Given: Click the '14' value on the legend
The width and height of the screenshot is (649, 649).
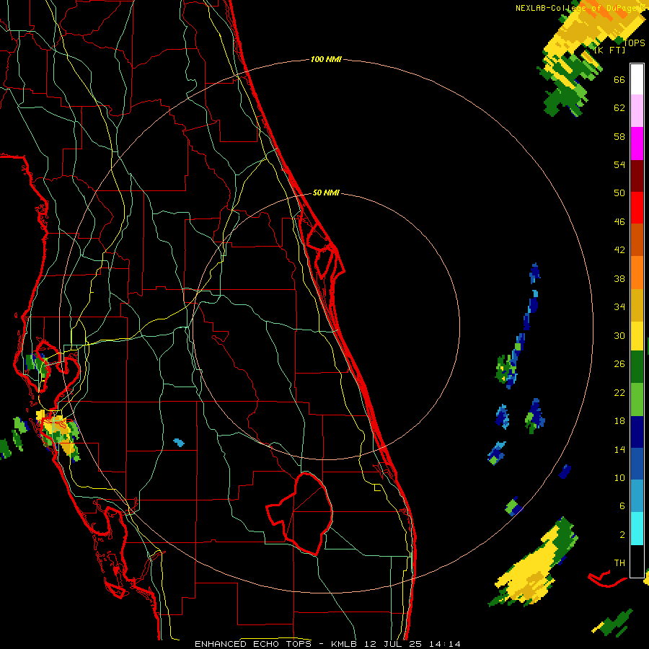Looking at the screenshot, I should tap(619, 449).
